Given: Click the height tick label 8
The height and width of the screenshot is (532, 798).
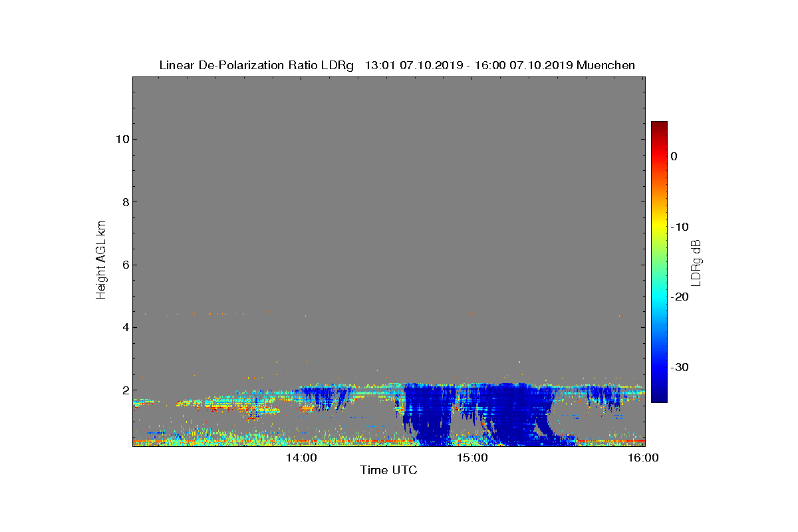Looking at the screenshot, I should [x=124, y=202].
